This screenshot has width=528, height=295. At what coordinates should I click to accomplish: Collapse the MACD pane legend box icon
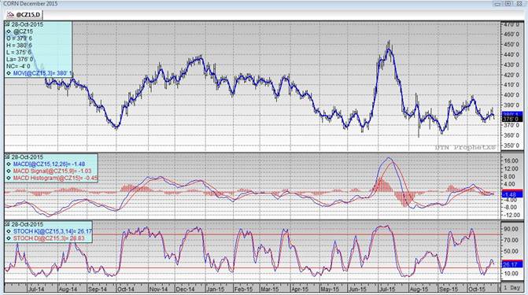(7, 157)
